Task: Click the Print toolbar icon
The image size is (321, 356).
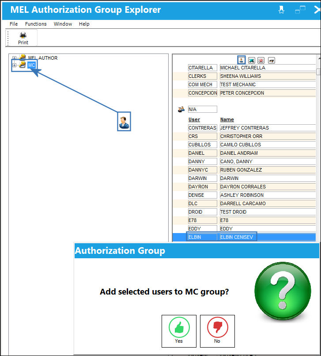Action: (x=23, y=38)
